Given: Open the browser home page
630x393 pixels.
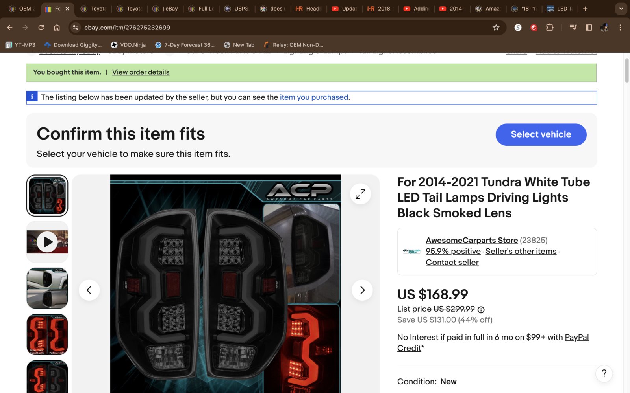Looking at the screenshot, I should tap(57, 28).
